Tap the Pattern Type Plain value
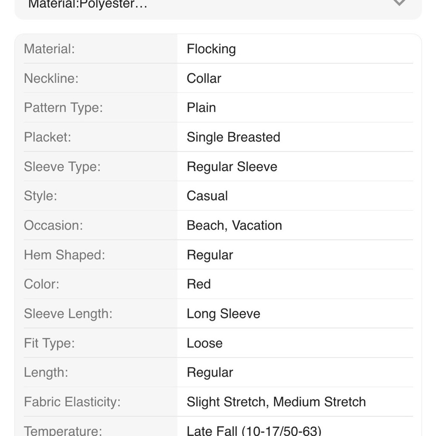This screenshot has width=436, height=436. pyautogui.click(x=201, y=108)
